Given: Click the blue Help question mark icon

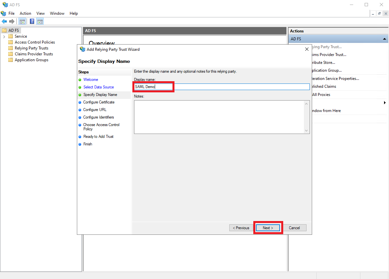Looking at the screenshot, I should tap(32, 22).
